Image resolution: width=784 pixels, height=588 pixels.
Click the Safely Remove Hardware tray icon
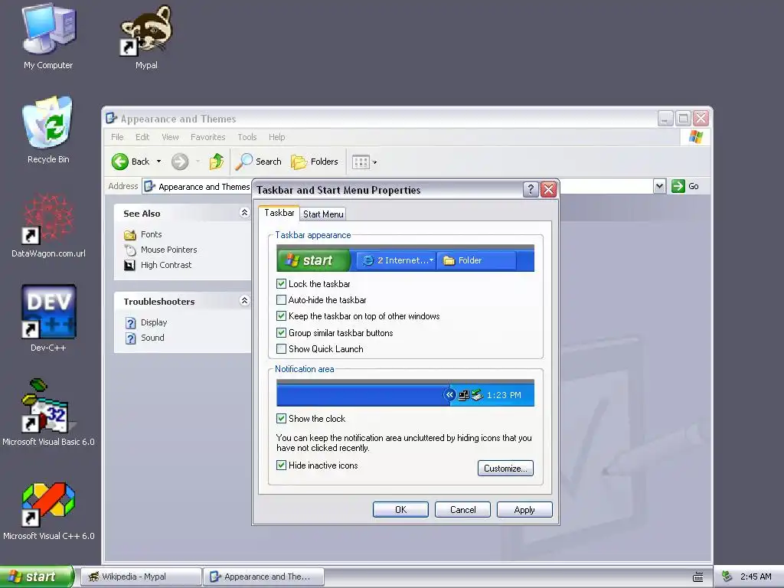point(727,577)
